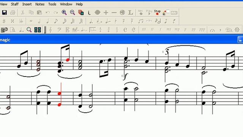Viewport: 243px width, 137px height.
Task: Select the quarter note duration
Action: [x=48, y=21]
